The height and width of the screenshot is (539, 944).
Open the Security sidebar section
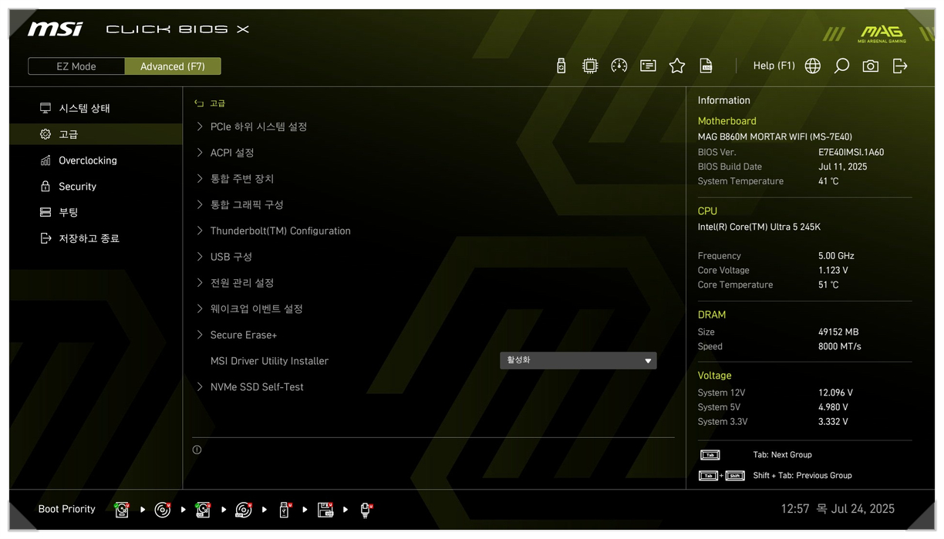point(77,187)
